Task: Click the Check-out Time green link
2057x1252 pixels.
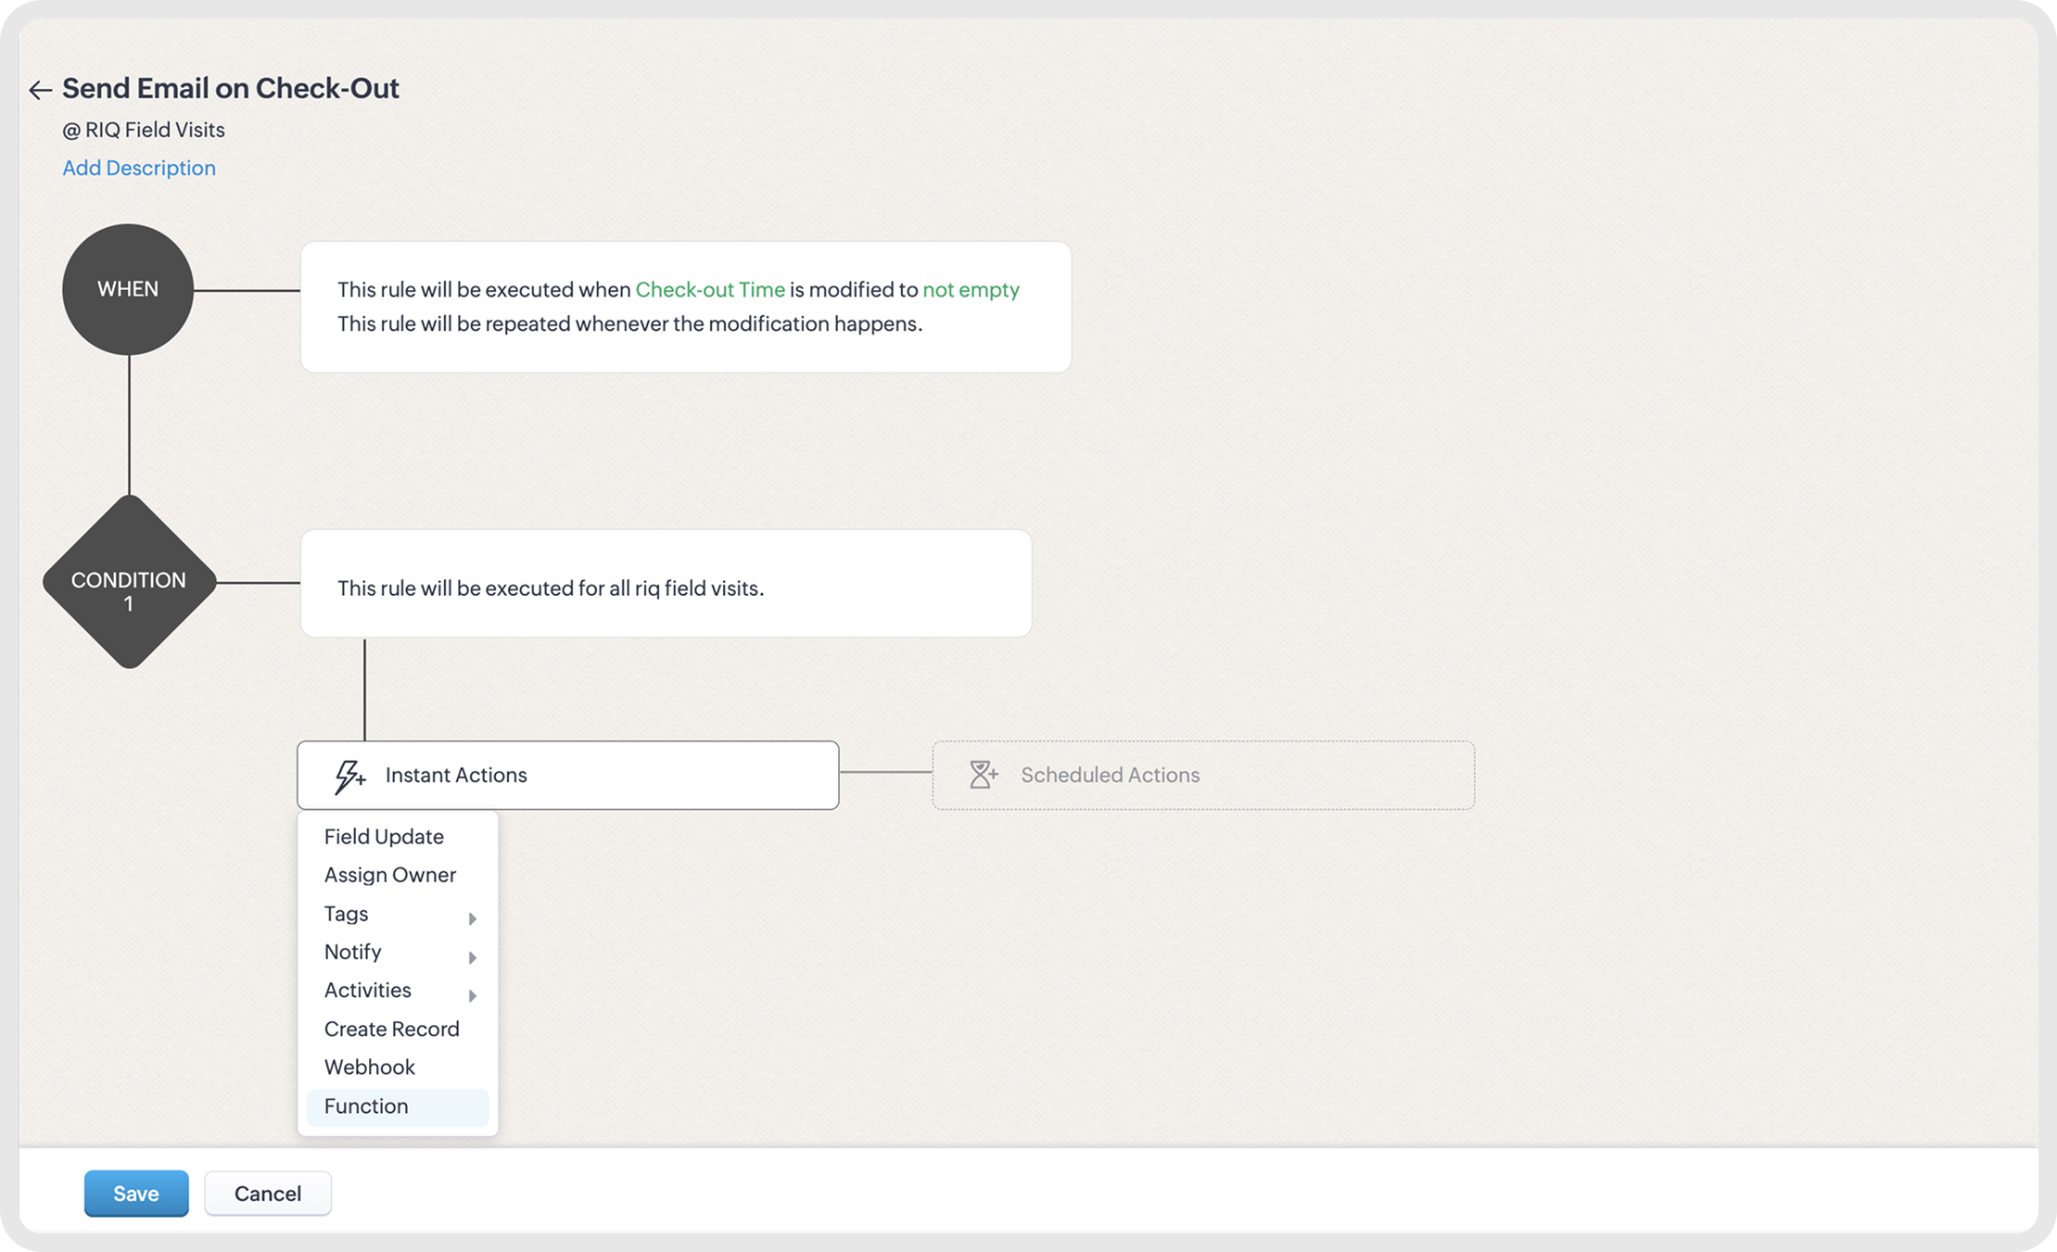Action: coord(710,289)
